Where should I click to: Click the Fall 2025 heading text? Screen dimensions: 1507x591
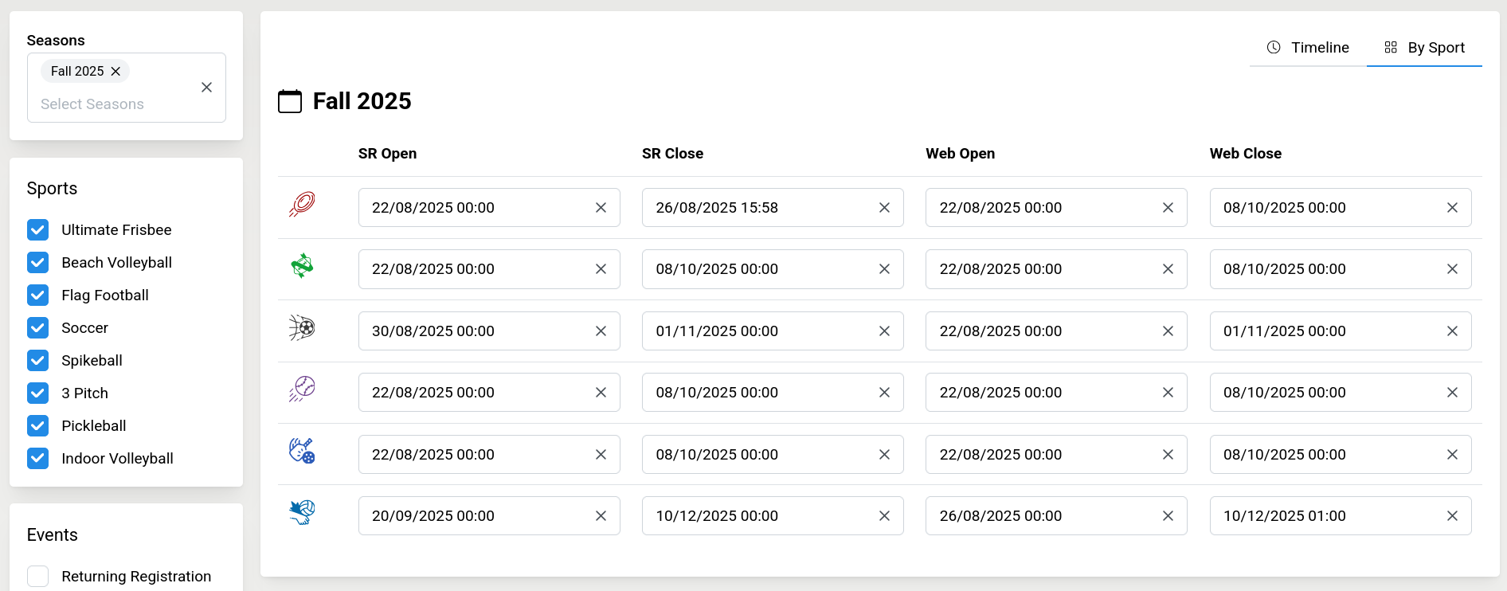pos(362,101)
